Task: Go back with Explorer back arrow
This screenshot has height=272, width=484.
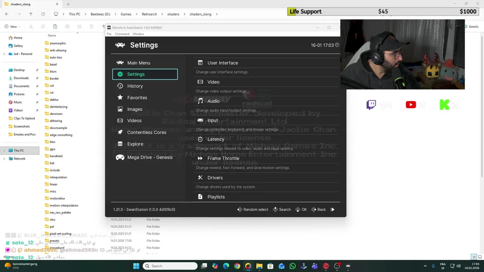Action: click(x=7, y=14)
